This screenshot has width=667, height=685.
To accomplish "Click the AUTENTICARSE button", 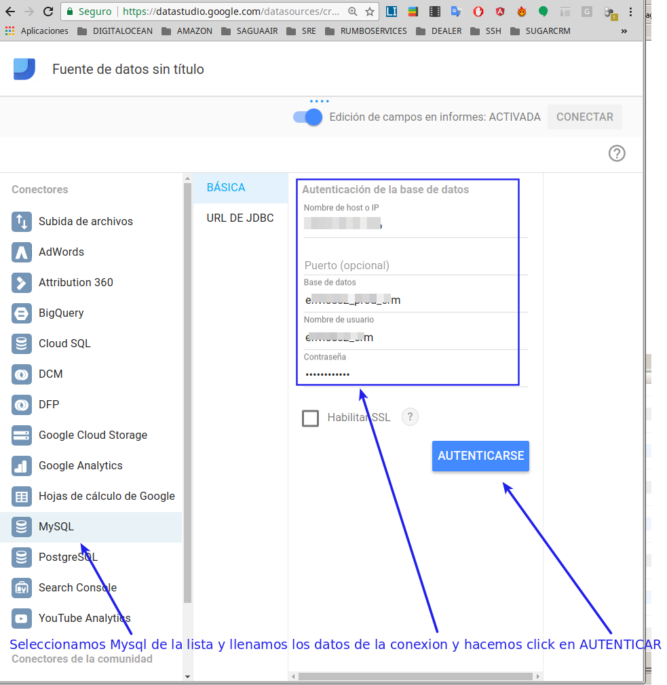I will point(480,456).
